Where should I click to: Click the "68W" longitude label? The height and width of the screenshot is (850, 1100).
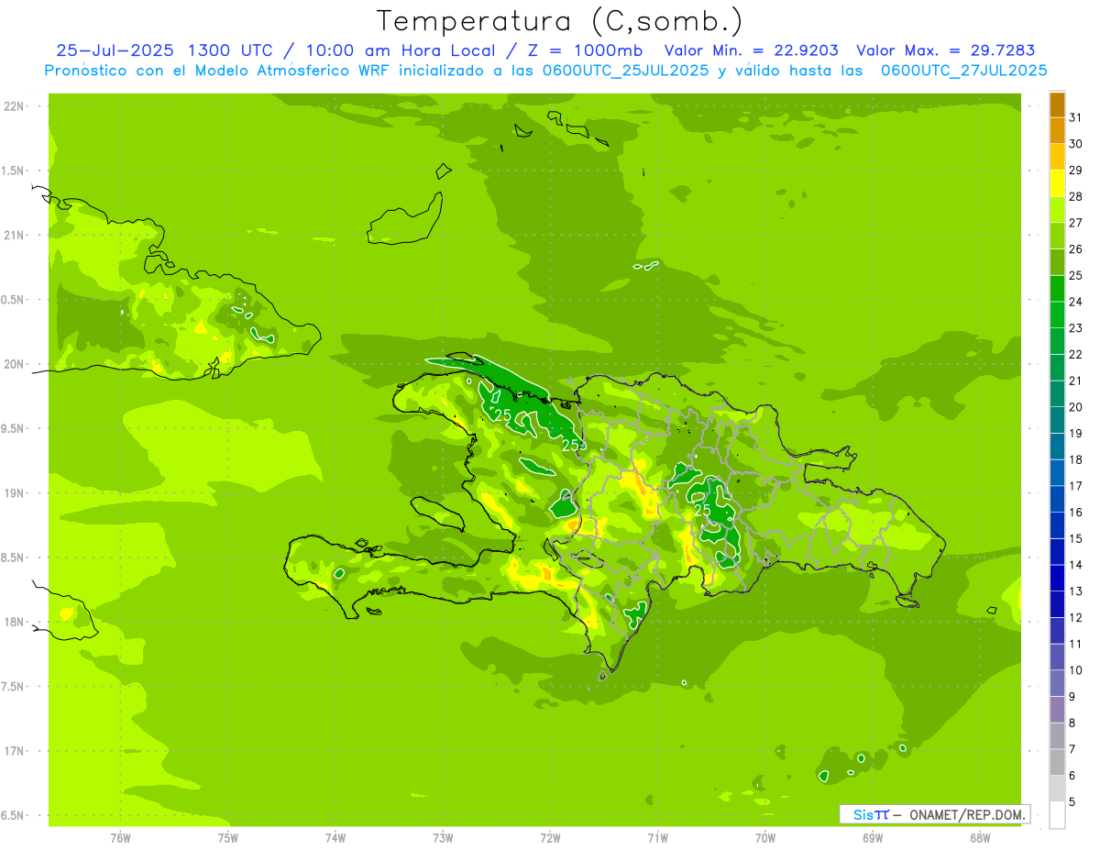click(980, 837)
